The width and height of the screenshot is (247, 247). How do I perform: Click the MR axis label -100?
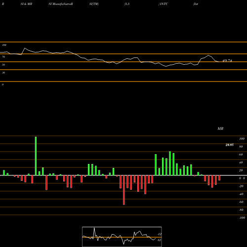click(x=242, y=218)
